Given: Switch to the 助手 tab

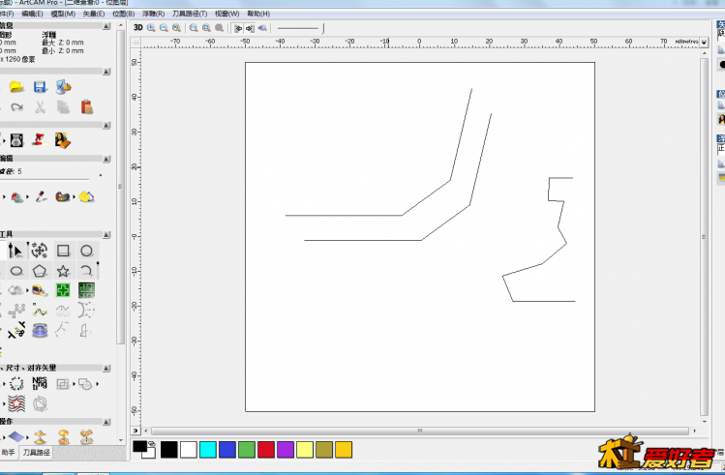Looking at the screenshot, I should click(x=9, y=453).
